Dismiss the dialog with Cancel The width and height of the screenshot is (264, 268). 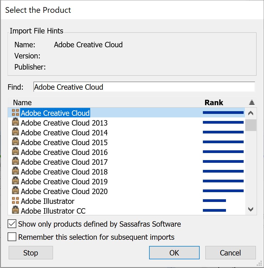tap(230, 253)
